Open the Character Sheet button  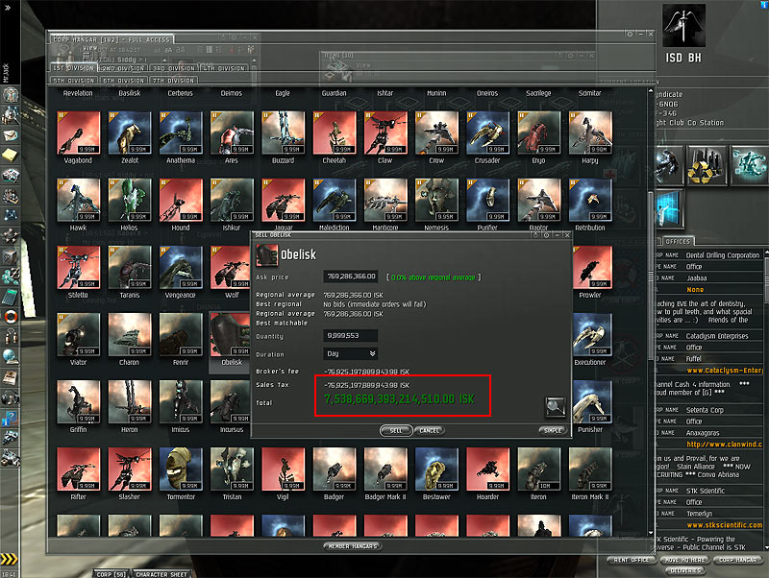(161, 573)
